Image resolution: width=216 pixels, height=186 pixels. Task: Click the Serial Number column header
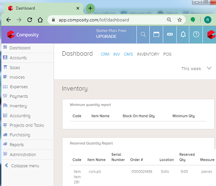coord(118,157)
